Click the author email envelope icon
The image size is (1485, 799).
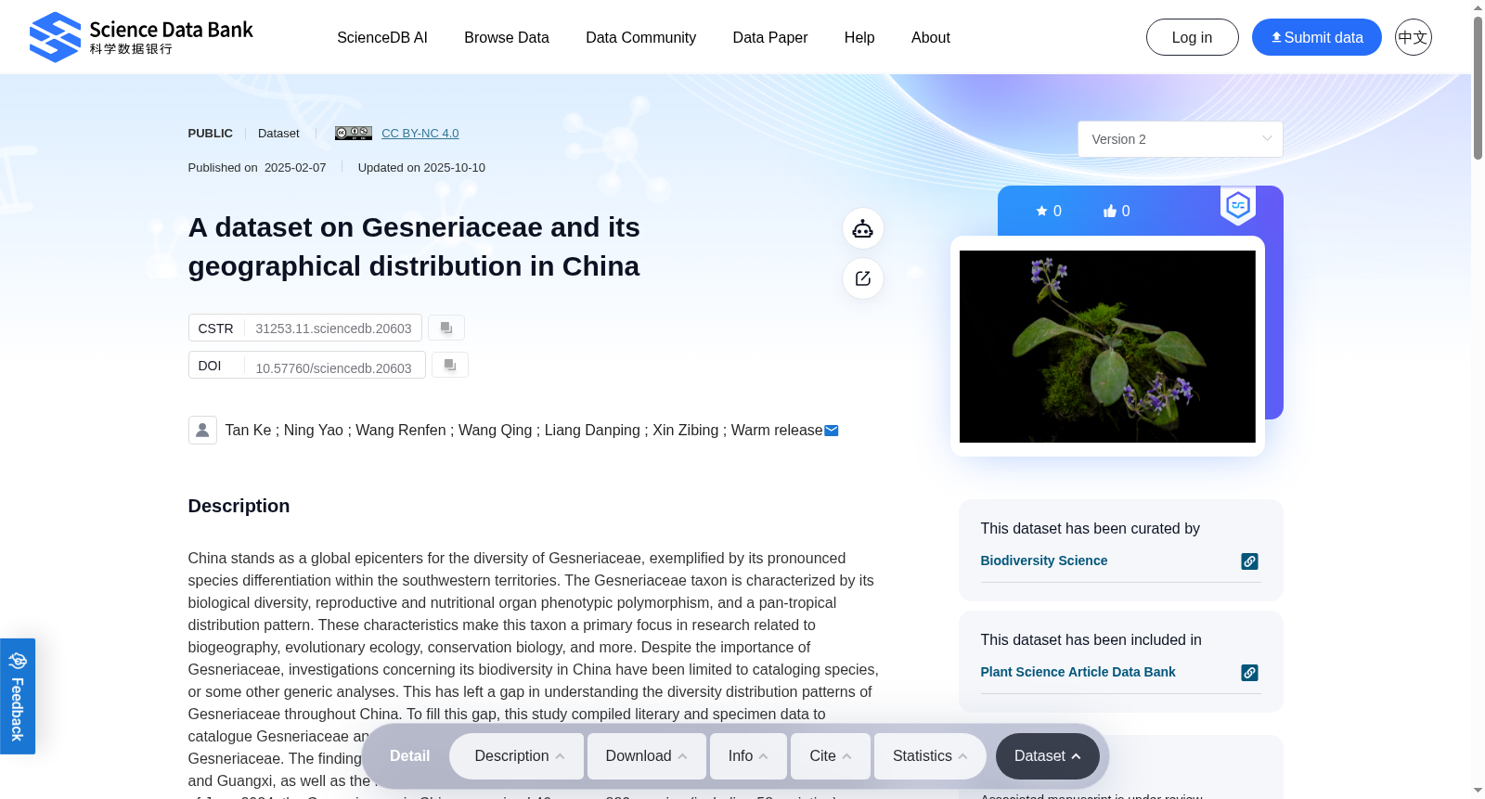(832, 431)
